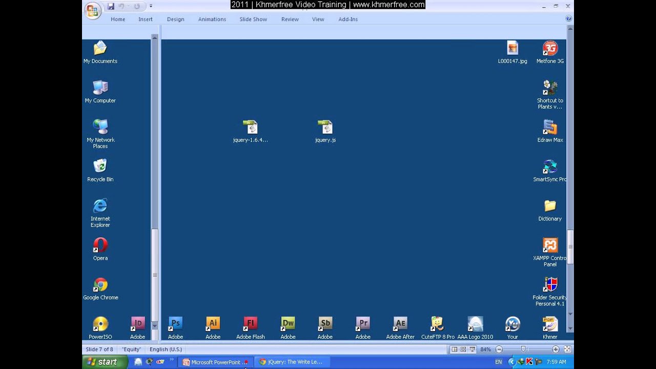The image size is (656, 369).
Task: Click the English (U.S.) language indicator
Action: 166,349
